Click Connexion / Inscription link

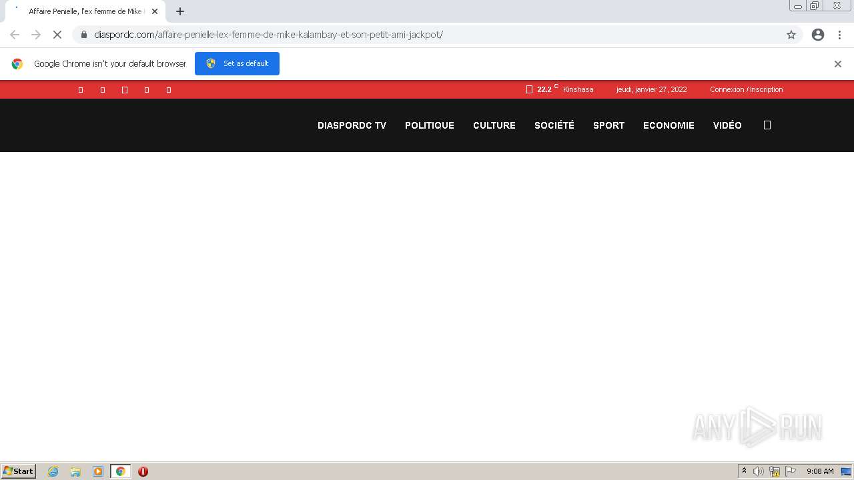(x=747, y=89)
